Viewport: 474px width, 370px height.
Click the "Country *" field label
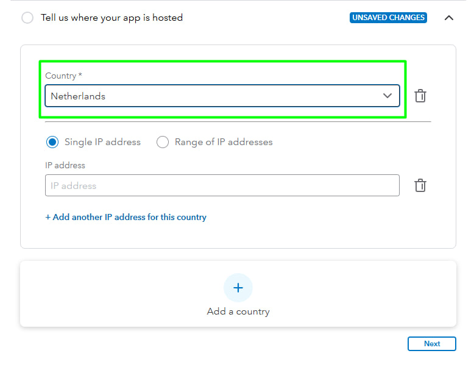[63, 76]
